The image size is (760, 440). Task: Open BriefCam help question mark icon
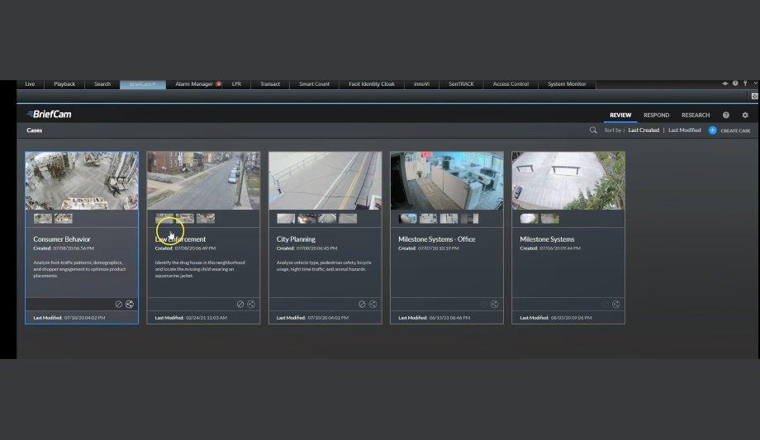pyautogui.click(x=725, y=115)
